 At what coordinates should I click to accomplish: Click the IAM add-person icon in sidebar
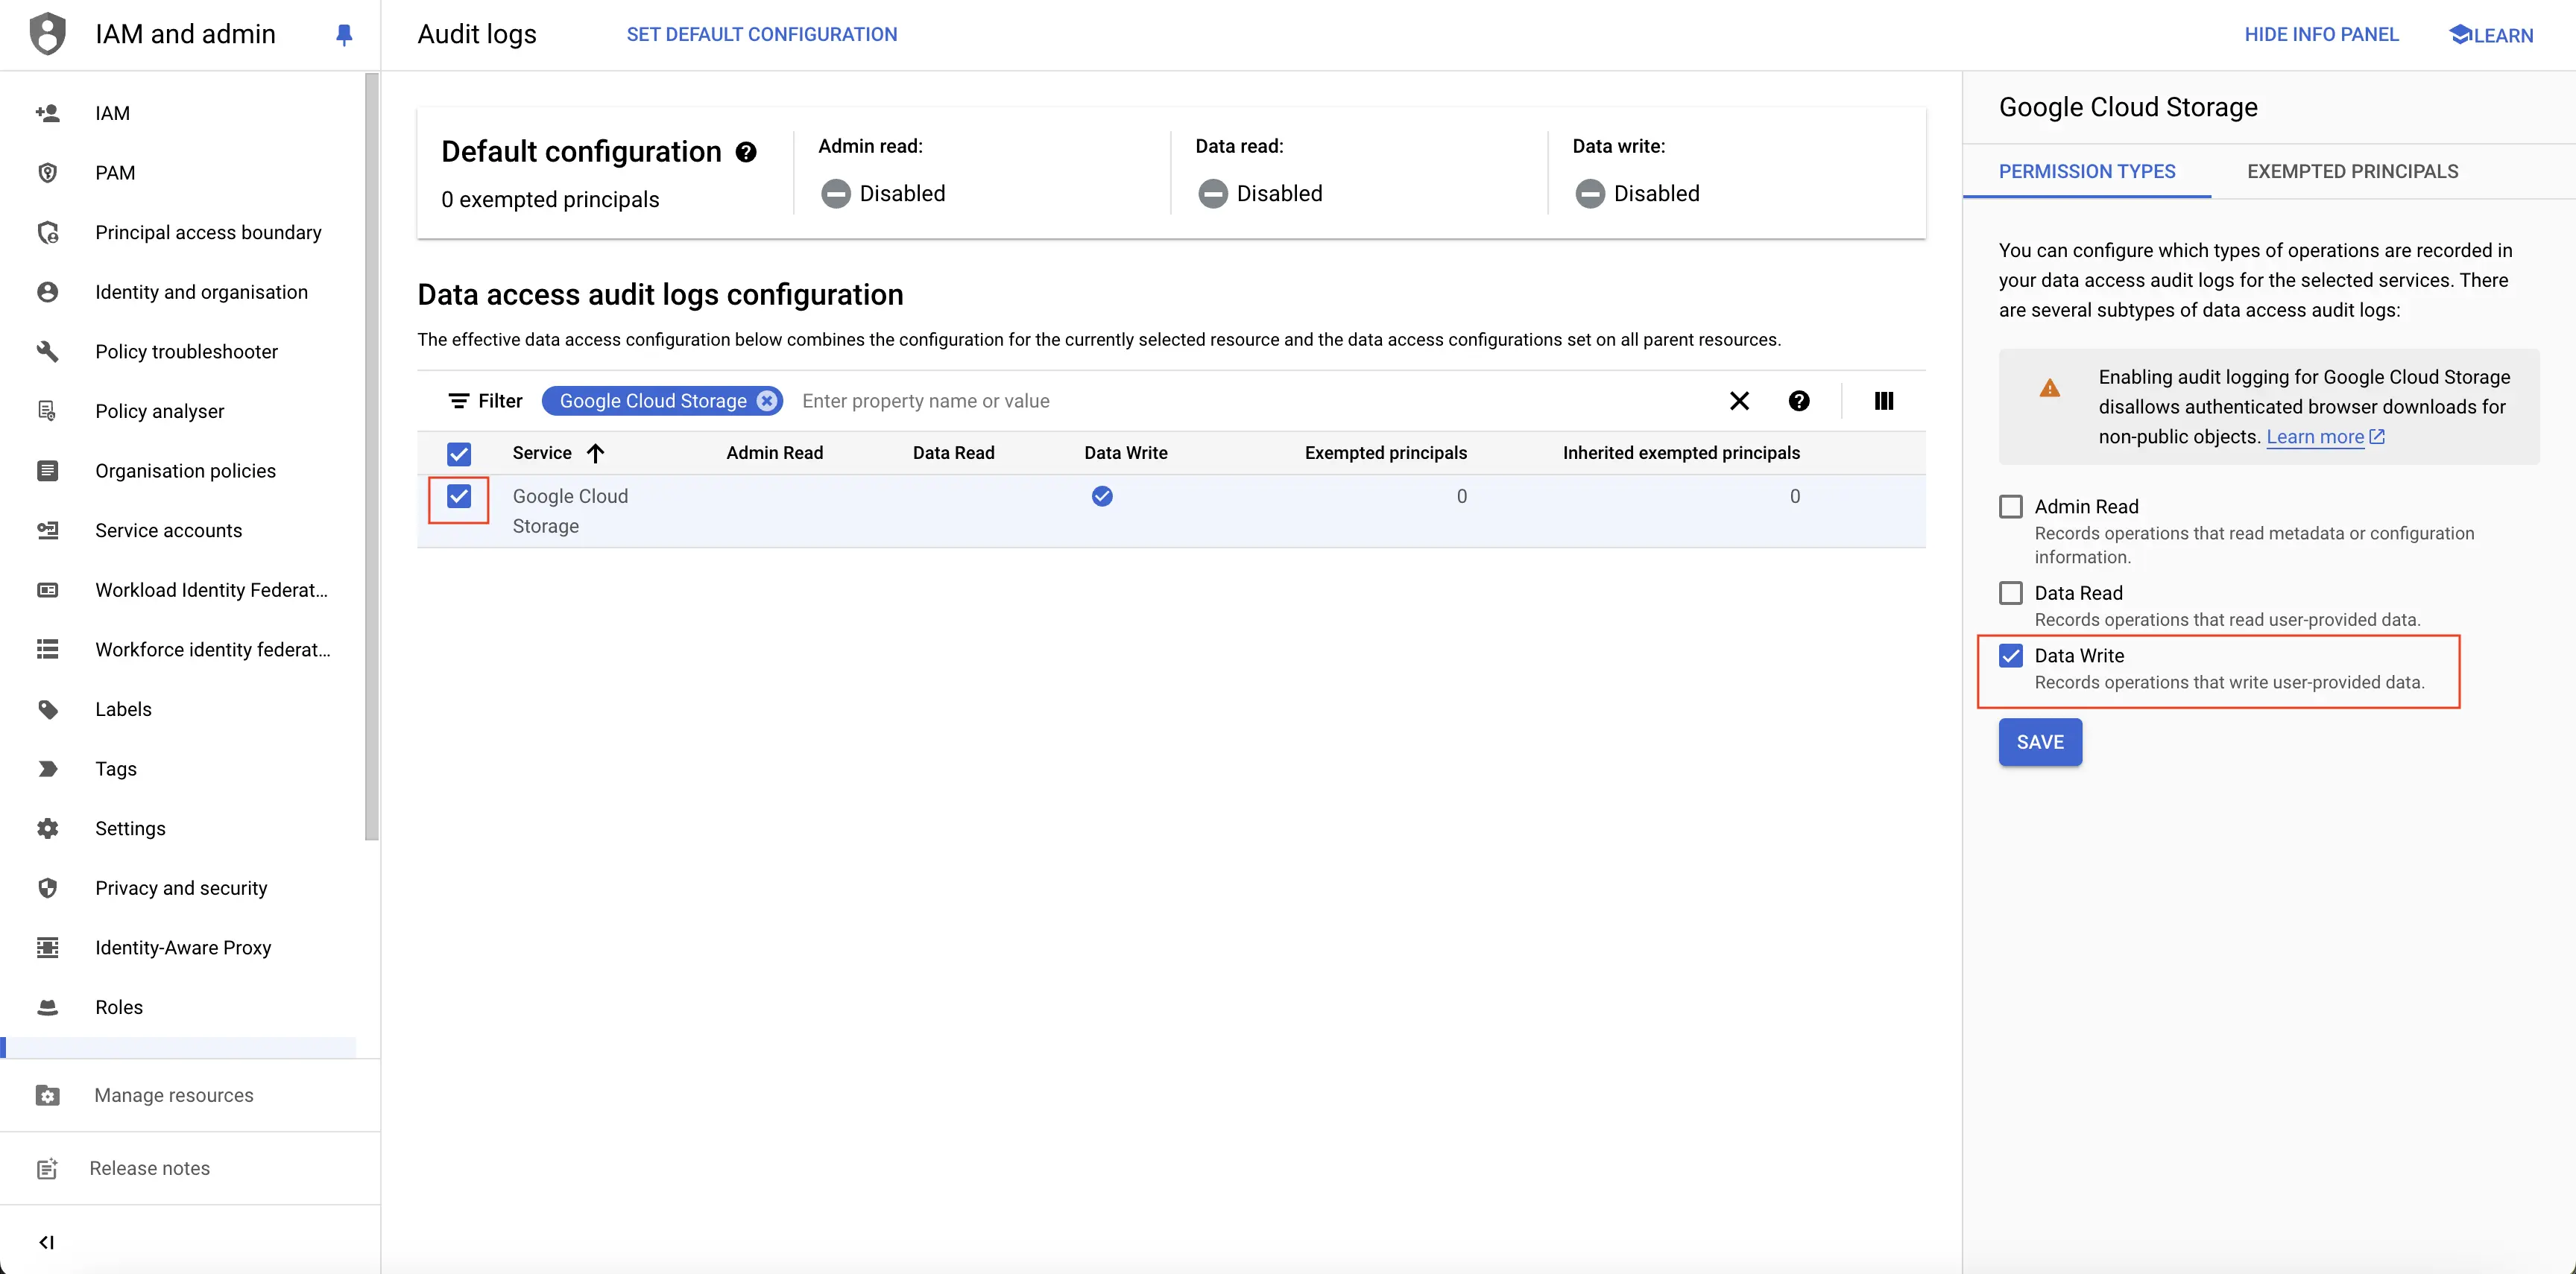47,113
